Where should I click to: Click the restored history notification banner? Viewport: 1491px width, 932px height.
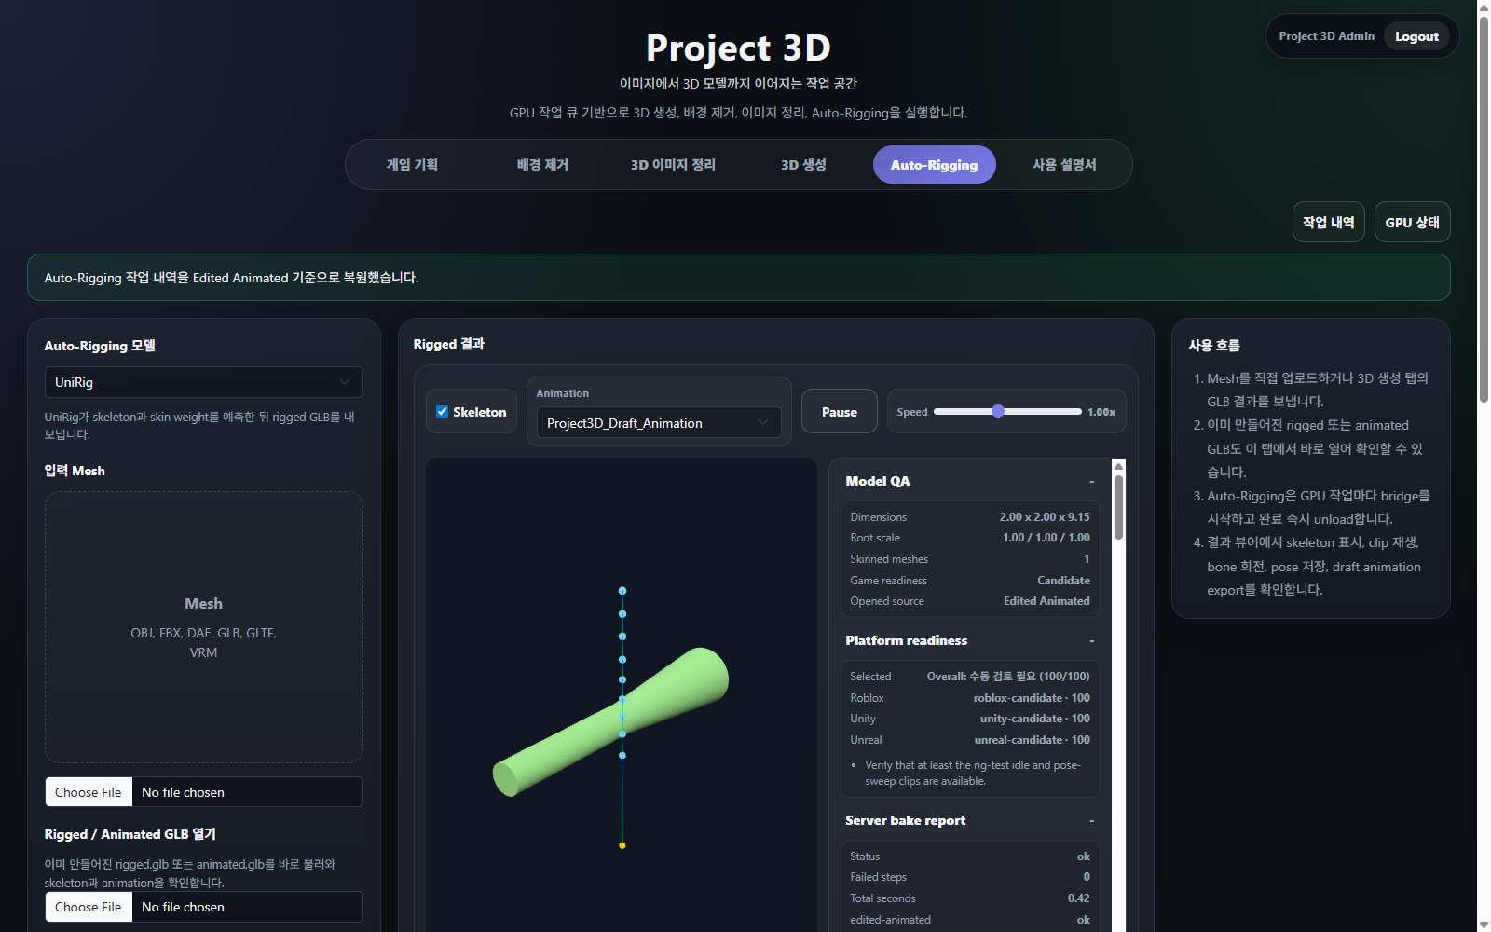[x=739, y=278]
